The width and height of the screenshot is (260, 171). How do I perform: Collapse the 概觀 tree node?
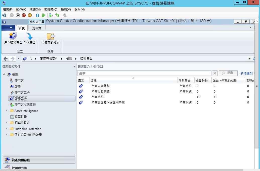(x=4, y=74)
